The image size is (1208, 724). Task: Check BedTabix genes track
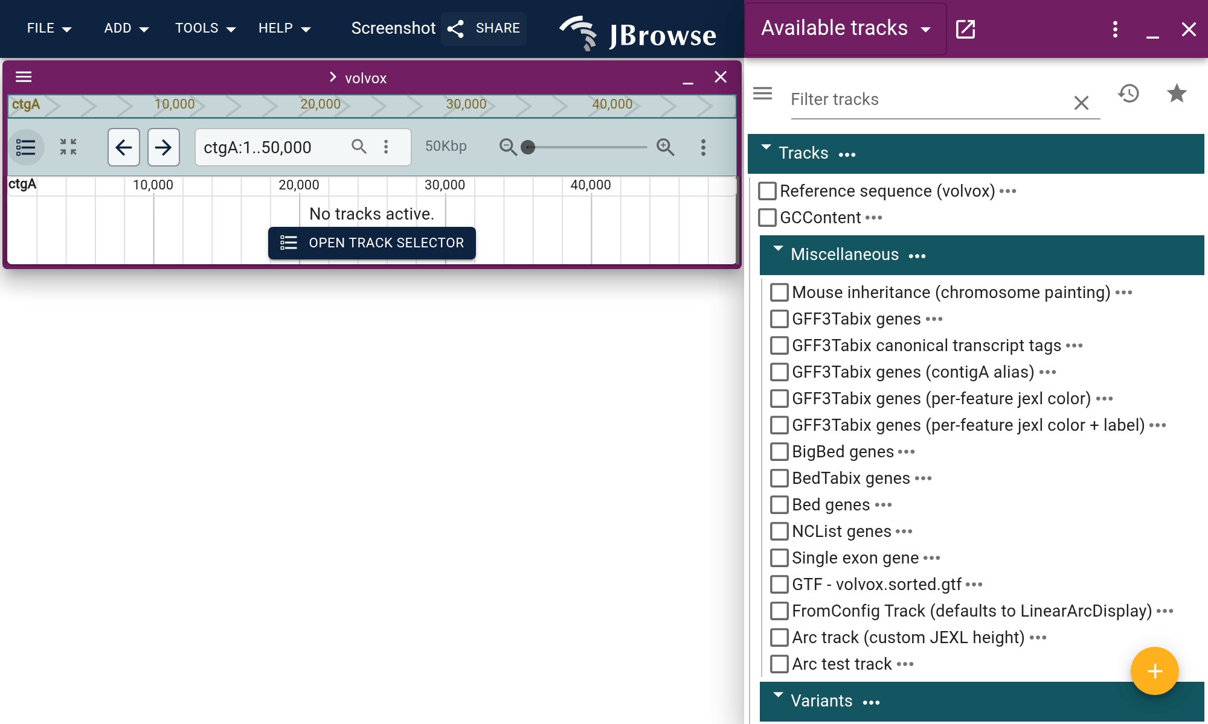(x=779, y=478)
